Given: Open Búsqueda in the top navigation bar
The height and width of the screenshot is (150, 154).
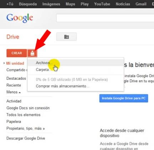Looking at the screenshot, I should [28, 4].
